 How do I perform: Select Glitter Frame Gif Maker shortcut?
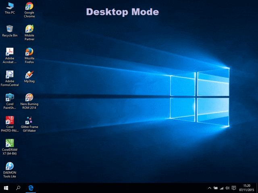[29, 124]
